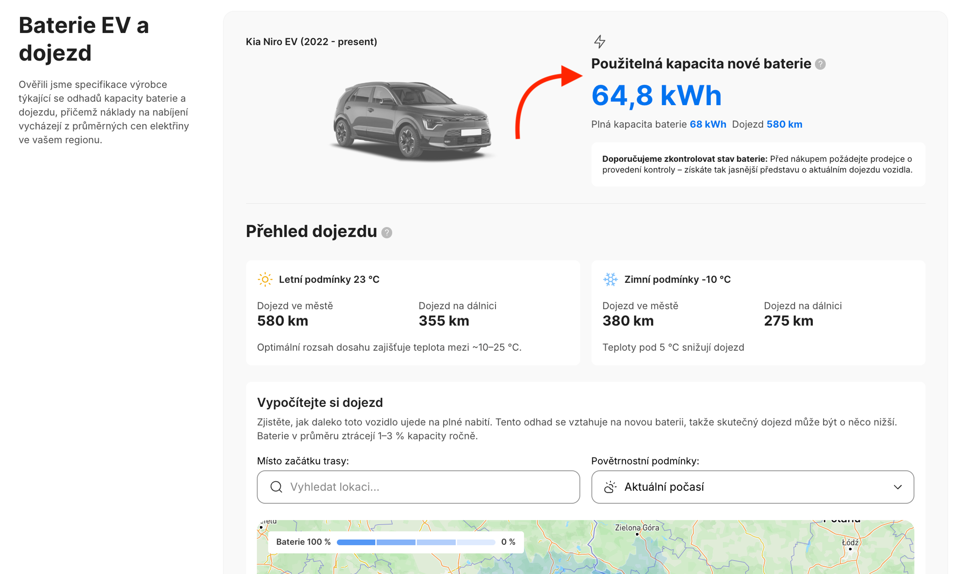Click Optimální rozsah dosahu temperature note
The height and width of the screenshot is (574, 963).
(x=389, y=347)
